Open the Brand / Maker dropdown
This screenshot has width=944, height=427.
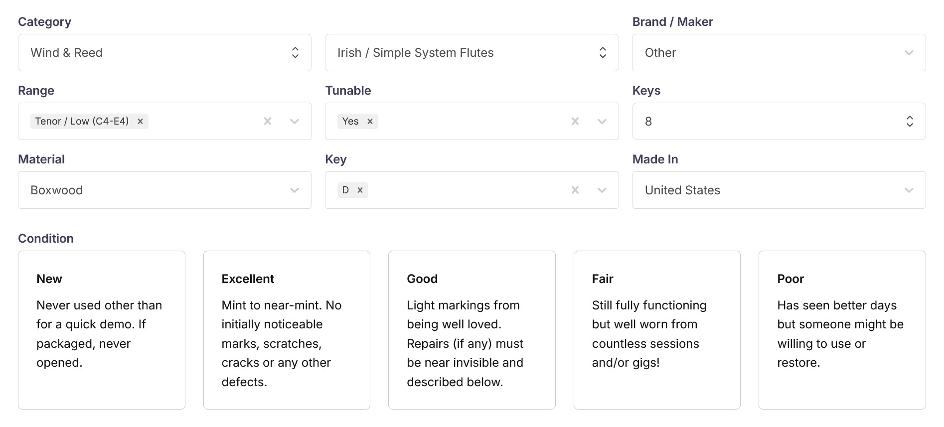pyautogui.click(x=779, y=53)
